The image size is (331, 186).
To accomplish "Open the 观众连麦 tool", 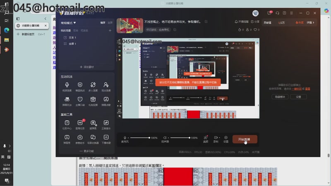I will (x=106, y=87).
